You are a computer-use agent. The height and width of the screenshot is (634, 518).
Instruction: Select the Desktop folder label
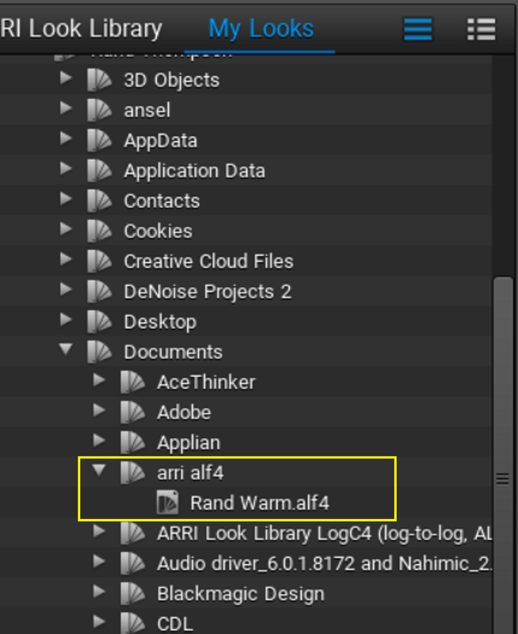tap(161, 323)
